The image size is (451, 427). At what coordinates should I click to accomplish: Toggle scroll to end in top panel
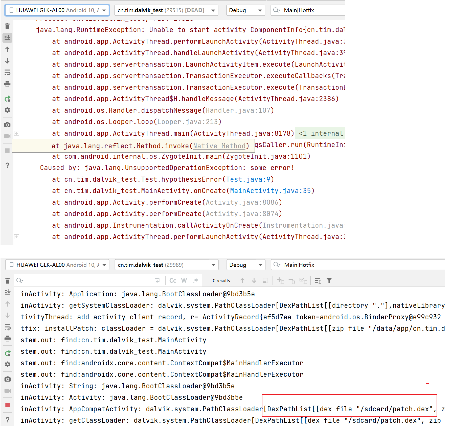[x=7, y=38]
